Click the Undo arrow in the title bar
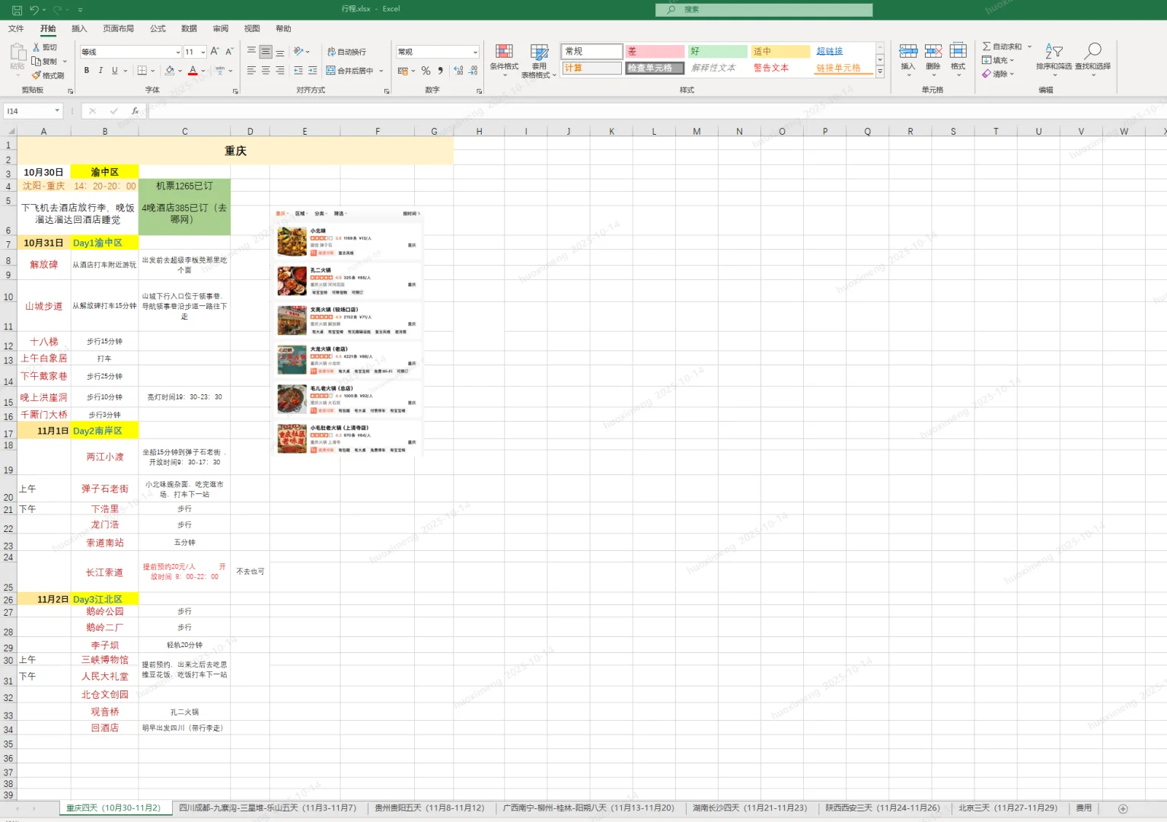This screenshot has height=822, width=1167. pos(34,9)
